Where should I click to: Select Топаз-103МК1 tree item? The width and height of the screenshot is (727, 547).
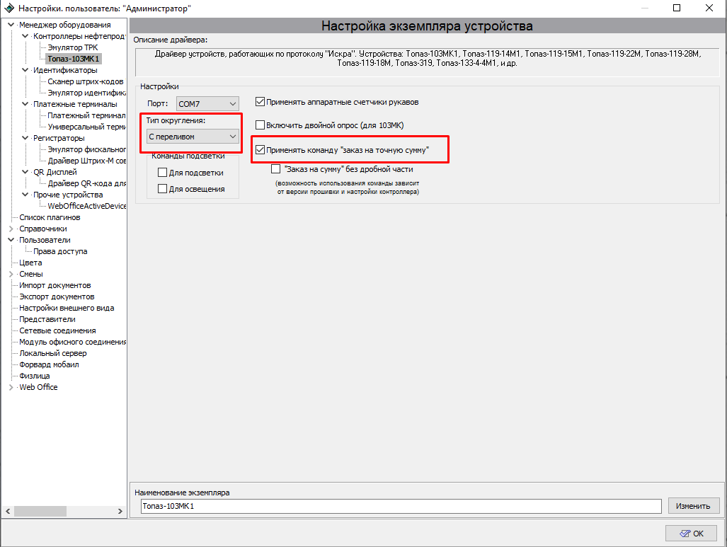(x=73, y=59)
